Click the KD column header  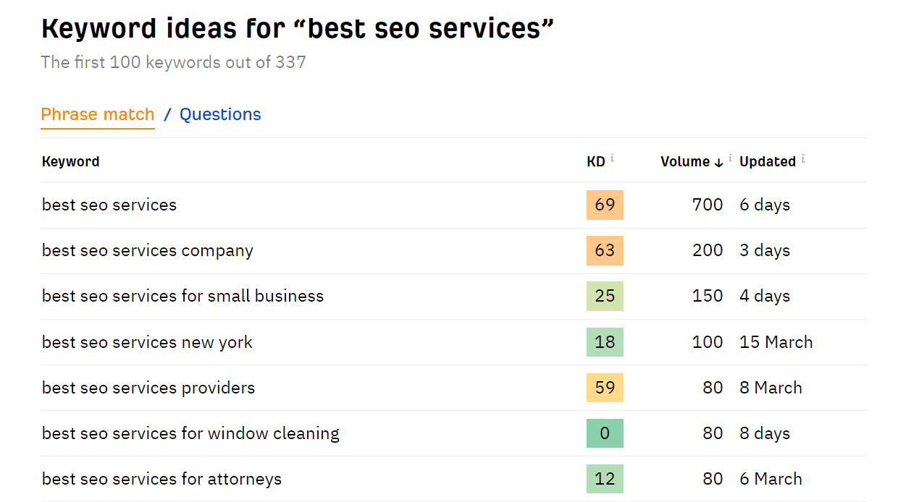point(595,162)
